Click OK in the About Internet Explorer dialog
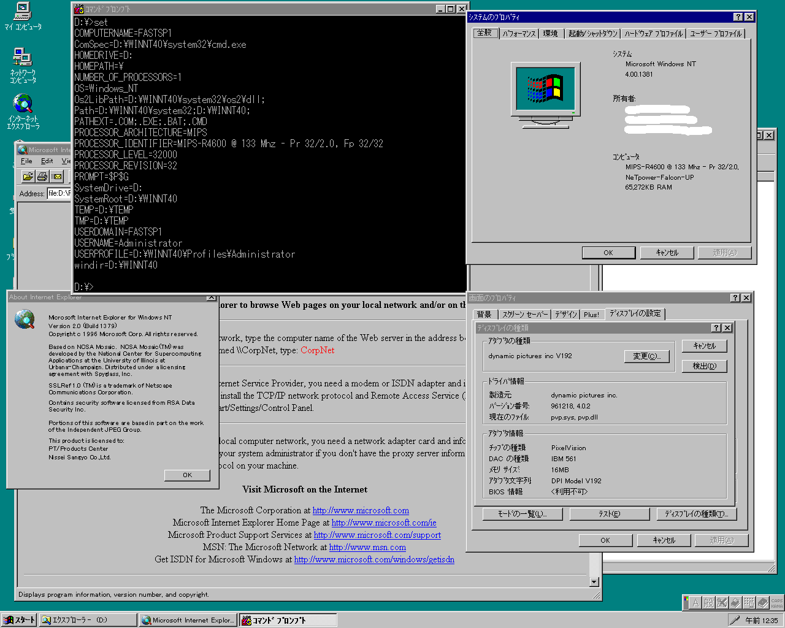785x628 pixels. [x=188, y=475]
